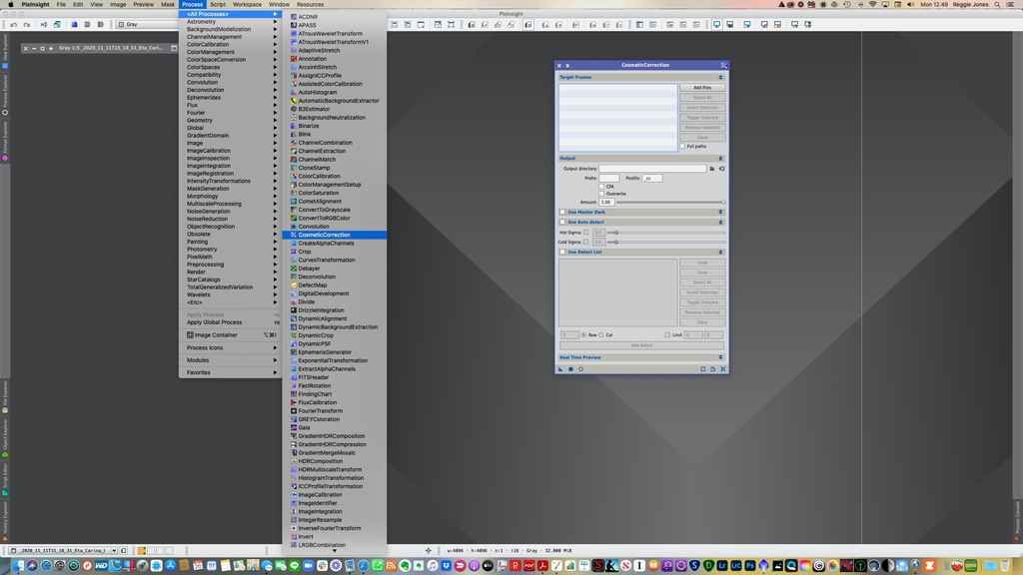Click the Output directory field
This screenshot has width=1023, height=575.
click(x=652, y=168)
